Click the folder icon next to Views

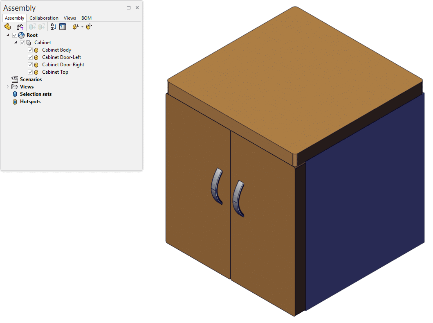click(15, 87)
